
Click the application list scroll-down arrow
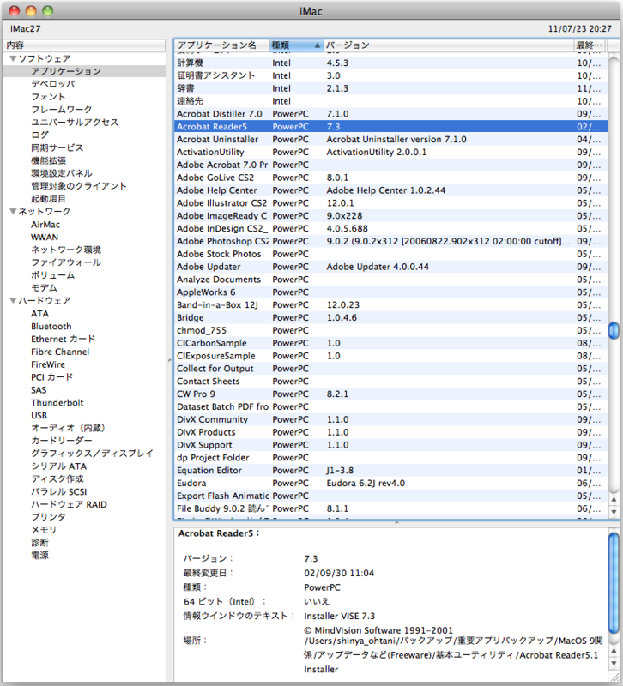[x=614, y=511]
